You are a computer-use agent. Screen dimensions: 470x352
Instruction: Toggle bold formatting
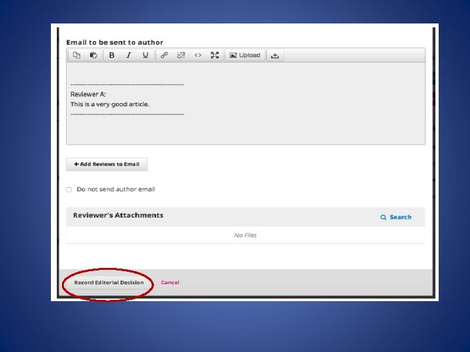(112, 55)
